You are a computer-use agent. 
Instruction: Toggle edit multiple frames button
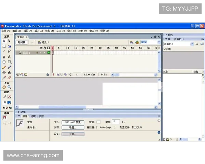tap(65, 74)
